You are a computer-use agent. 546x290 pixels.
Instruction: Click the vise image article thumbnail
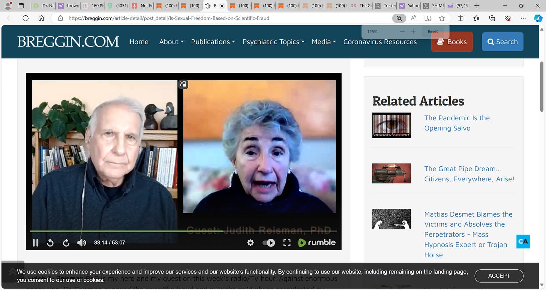(x=391, y=173)
